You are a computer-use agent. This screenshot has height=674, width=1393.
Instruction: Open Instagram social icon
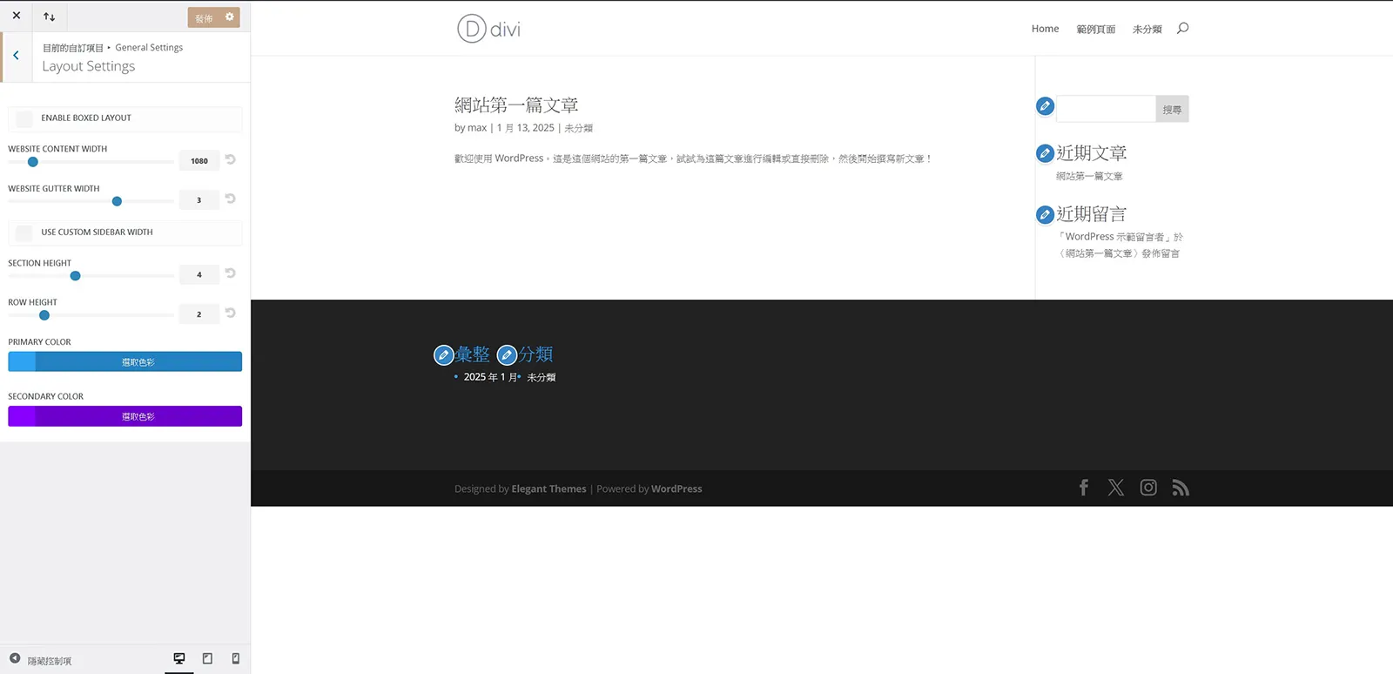(x=1148, y=488)
